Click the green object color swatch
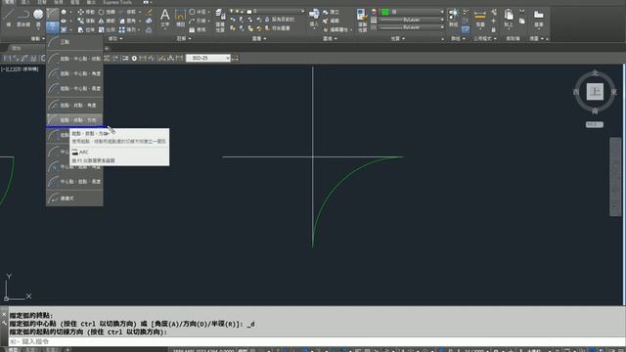 tap(384, 12)
